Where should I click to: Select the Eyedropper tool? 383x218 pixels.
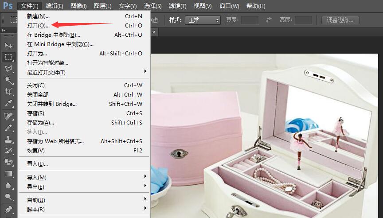8,103
